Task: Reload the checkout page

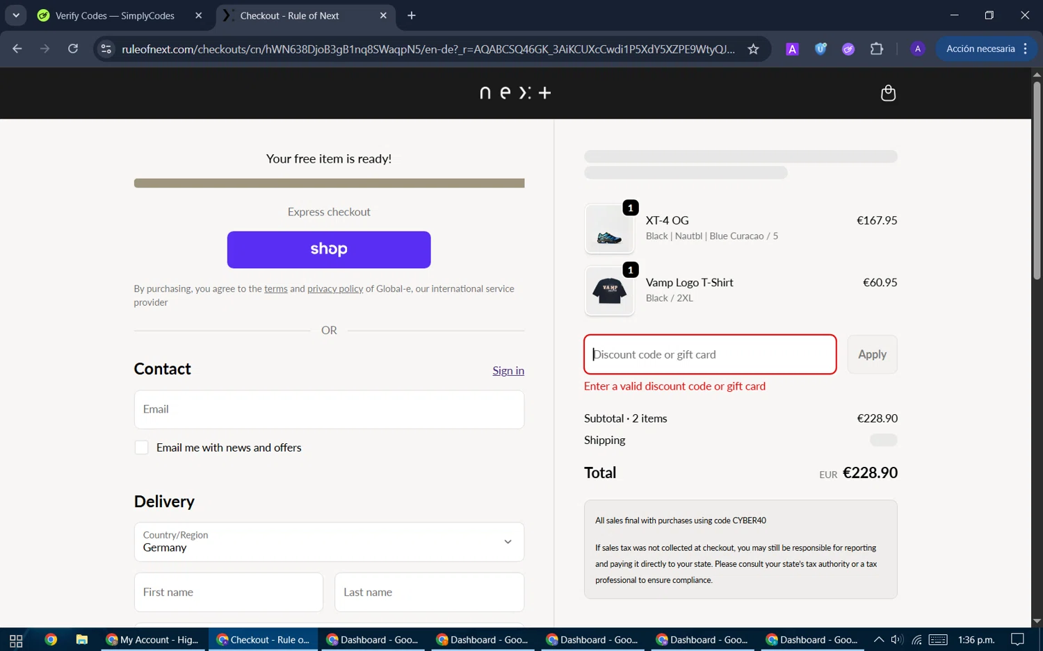Action: 73,49
